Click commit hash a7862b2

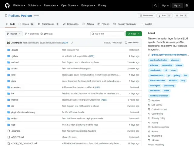point(107,43)
